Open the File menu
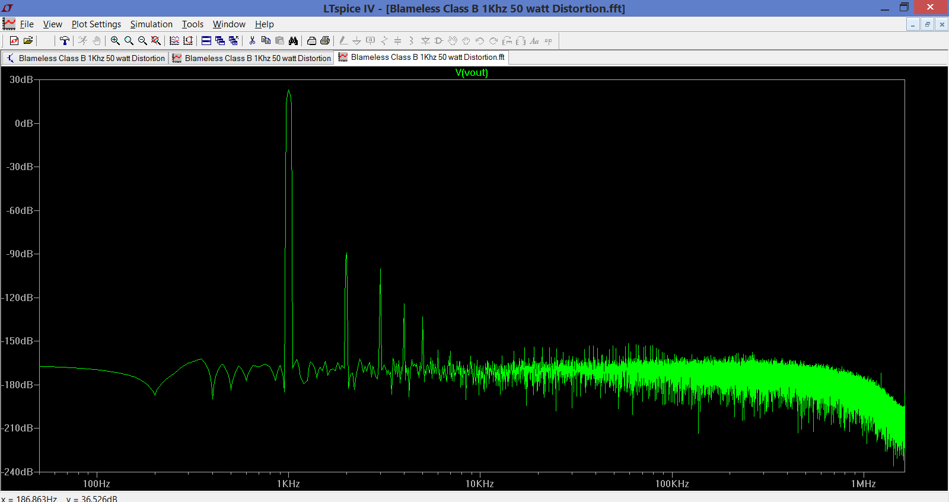 [27, 24]
